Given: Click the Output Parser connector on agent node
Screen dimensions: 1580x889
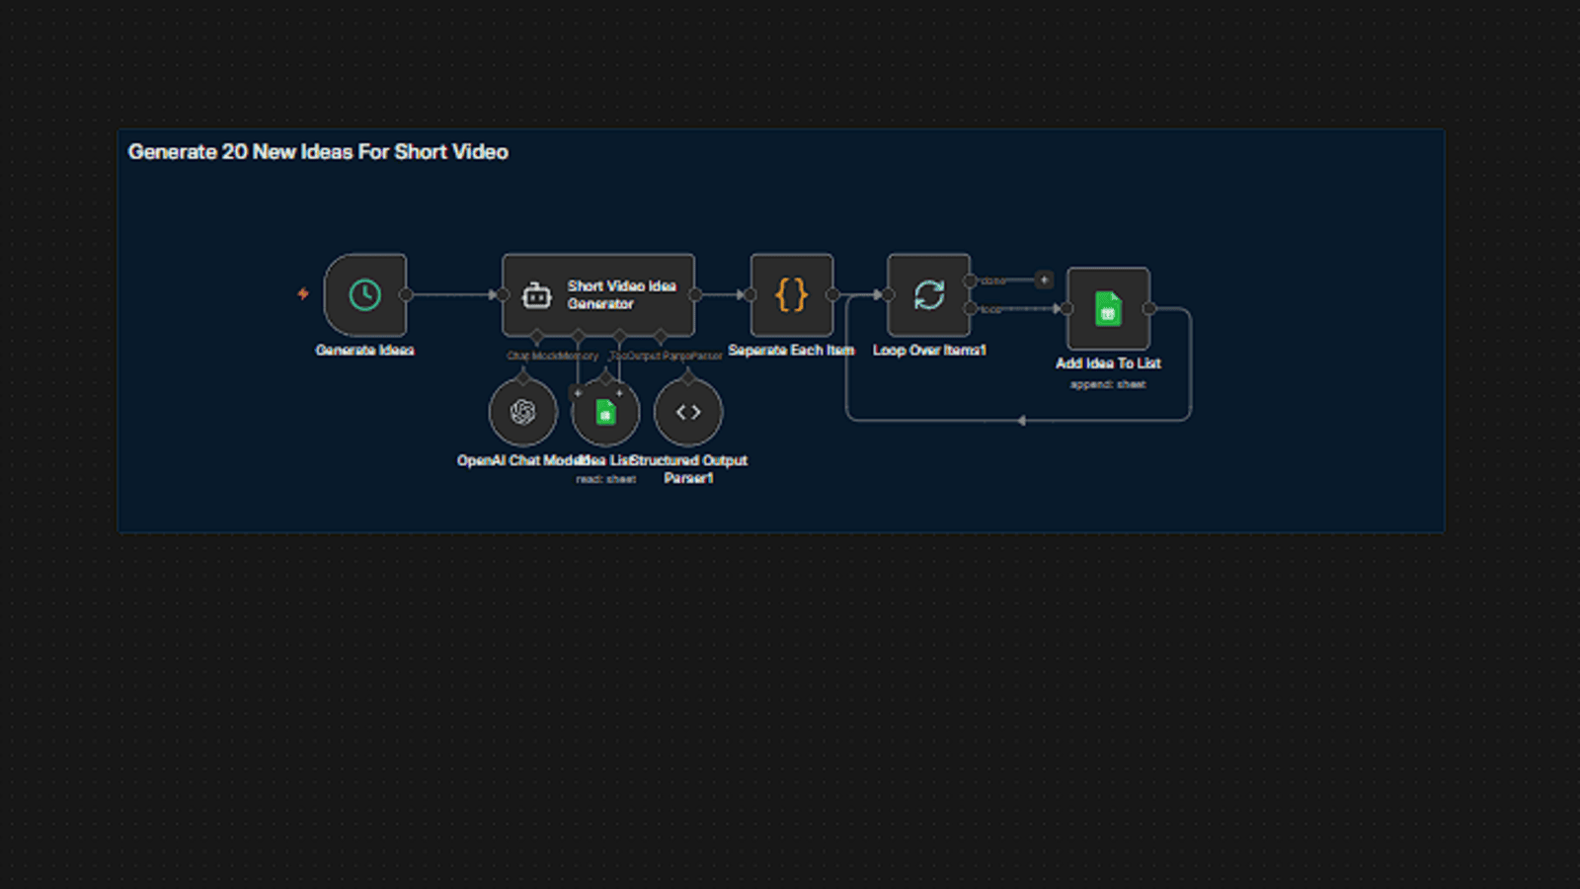Looking at the screenshot, I should click(661, 337).
